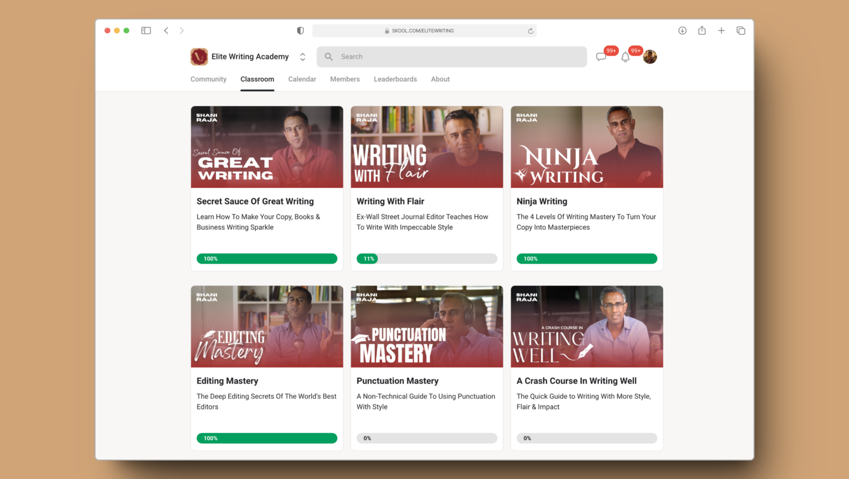Click the privacy shield icon in toolbar
Viewport: 849px width, 479px height.
point(300,30)
